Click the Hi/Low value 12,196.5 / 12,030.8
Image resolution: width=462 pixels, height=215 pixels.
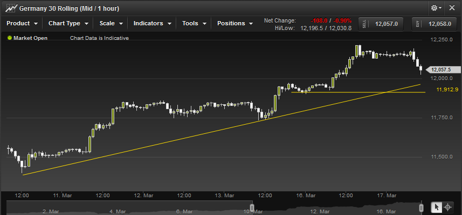coord(325,28)
